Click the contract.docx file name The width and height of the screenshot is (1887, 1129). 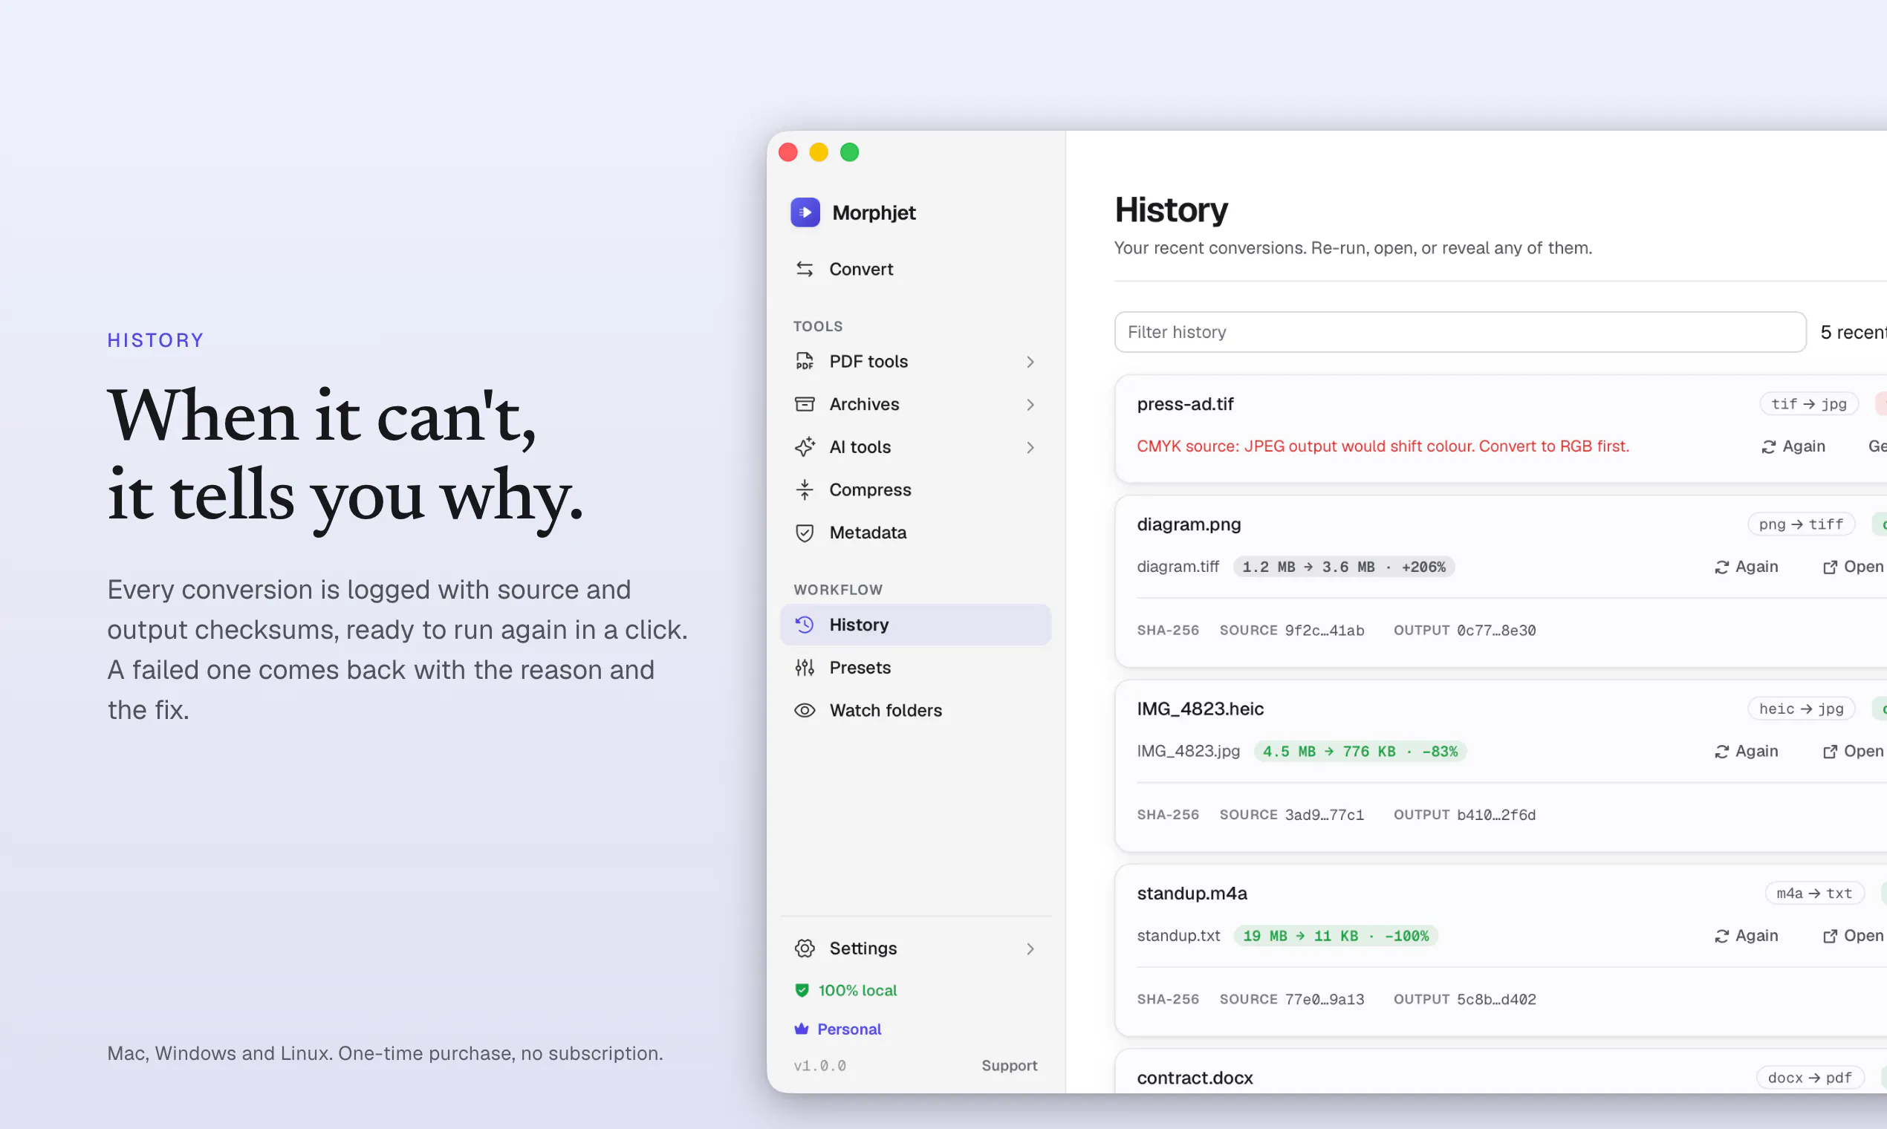[x=1195, y=1078]
